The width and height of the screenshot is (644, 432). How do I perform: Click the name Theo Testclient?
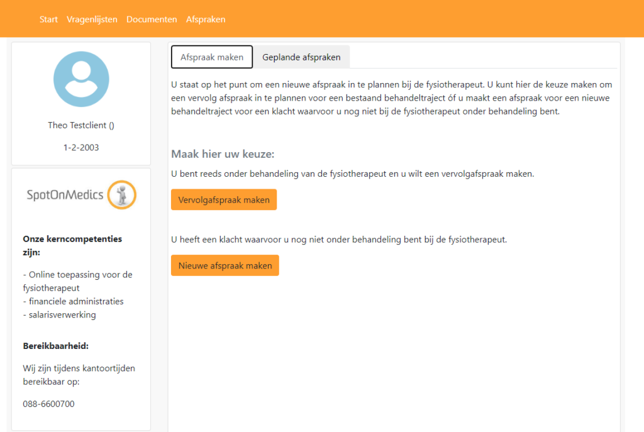pyautogui.click(x=81, y=125)
